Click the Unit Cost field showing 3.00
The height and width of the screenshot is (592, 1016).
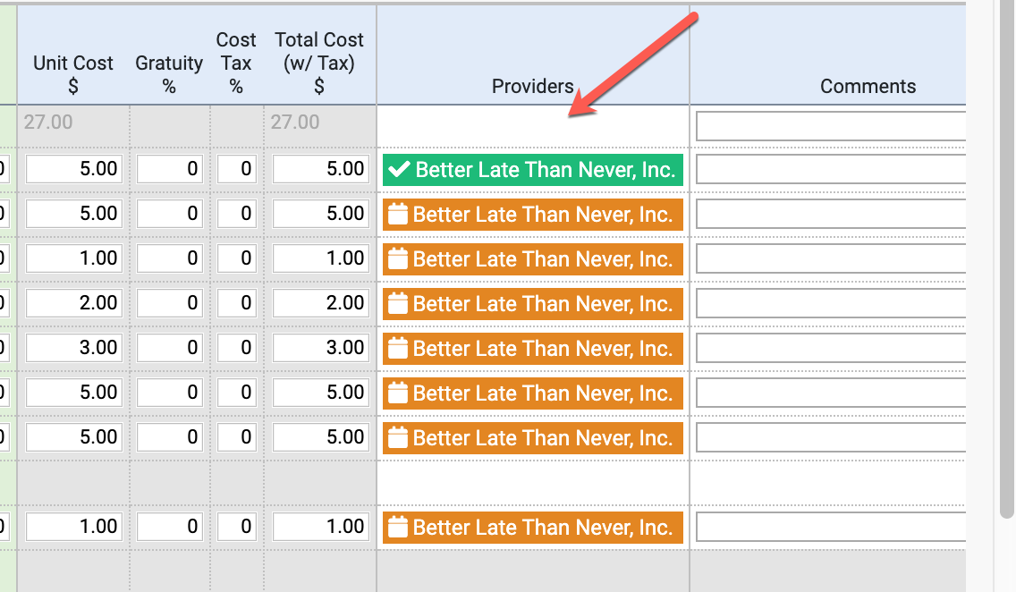pyautogui.click(x=74, y=348)
